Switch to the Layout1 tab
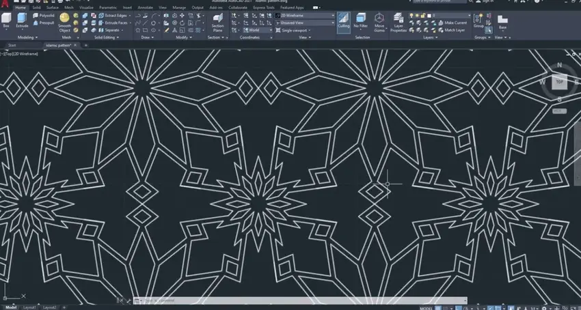Image resolution: width=581 pixels, height=310 pixels. tap(29, 308)
